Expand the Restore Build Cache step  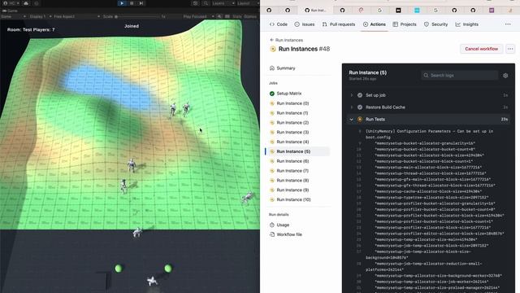tap(428, 107)
